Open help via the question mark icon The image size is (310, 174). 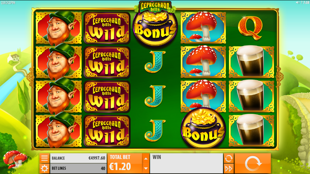pyautogui.click(x=302, y=2)
